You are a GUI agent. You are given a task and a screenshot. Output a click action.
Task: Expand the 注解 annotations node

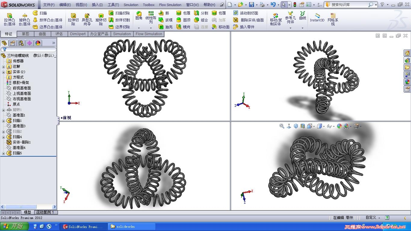pos(3,66)
